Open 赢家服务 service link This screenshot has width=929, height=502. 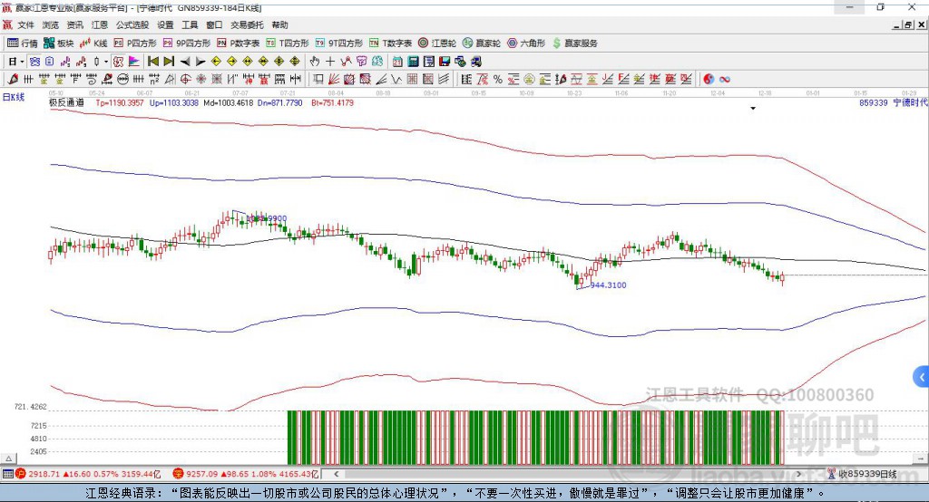575,43
